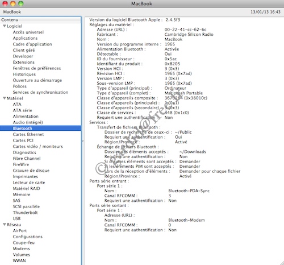Open Cadre d'application entry
This screenshot has height=265, width=284.
[x=32, y=44]
